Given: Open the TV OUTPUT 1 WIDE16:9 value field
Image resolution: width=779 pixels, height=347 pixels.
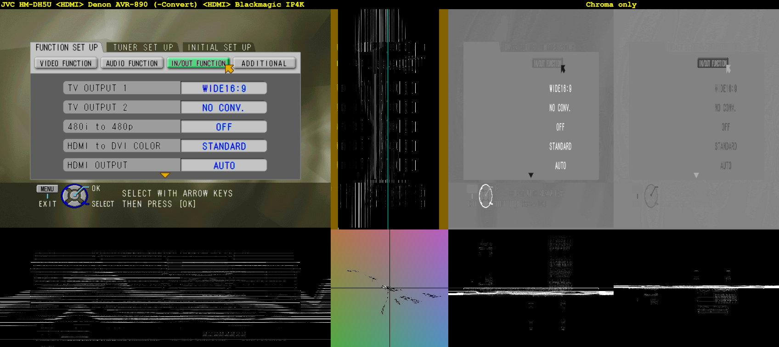Looking at the screenshot, I should [x=224, y=88].
